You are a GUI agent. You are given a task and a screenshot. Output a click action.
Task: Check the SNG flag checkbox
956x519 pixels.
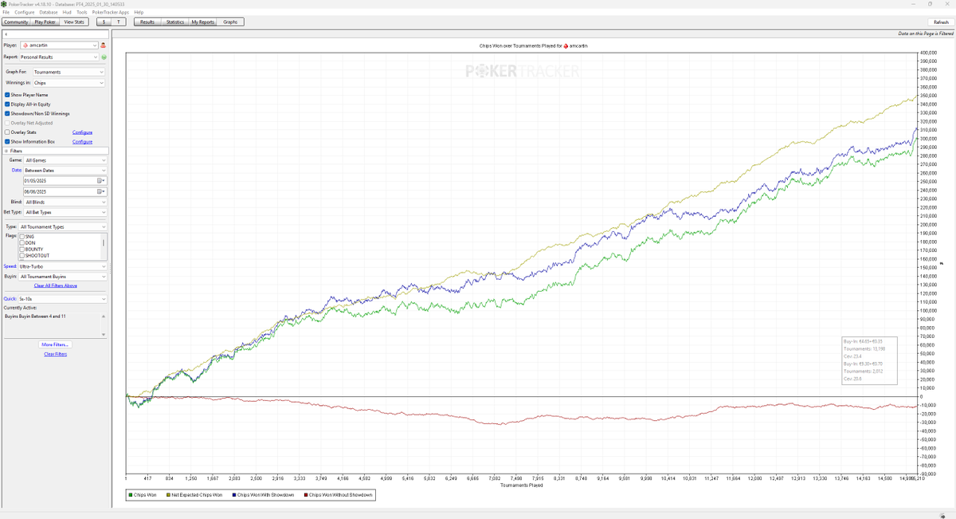tap(22, 237)
